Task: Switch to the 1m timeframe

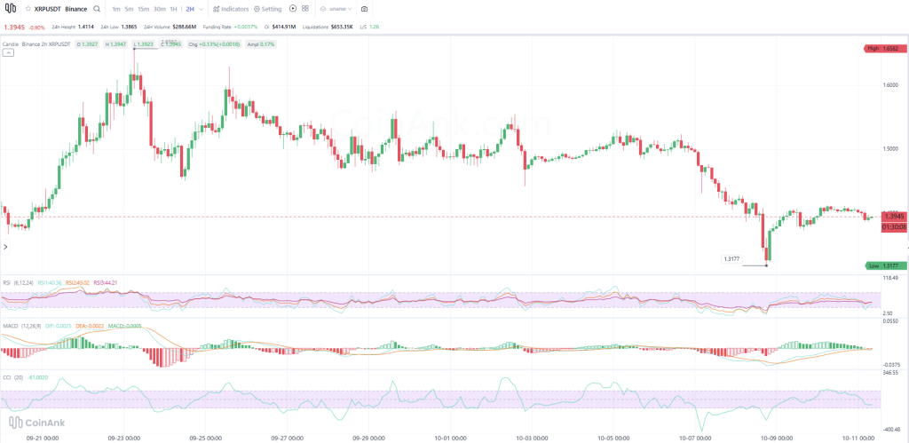Action: click(x=116, y=9)
